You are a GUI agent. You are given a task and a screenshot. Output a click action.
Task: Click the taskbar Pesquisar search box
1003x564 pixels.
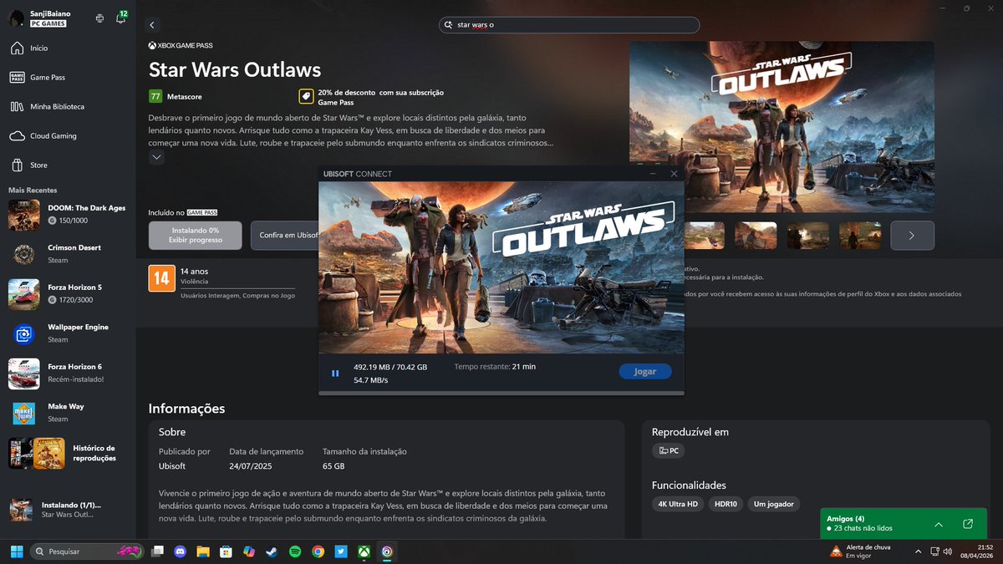pyautogui.click(x=86, y=551)
